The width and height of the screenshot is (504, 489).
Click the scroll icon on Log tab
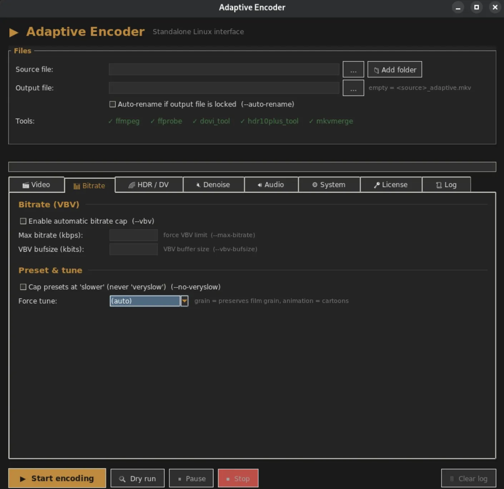(x=439, y=185)
